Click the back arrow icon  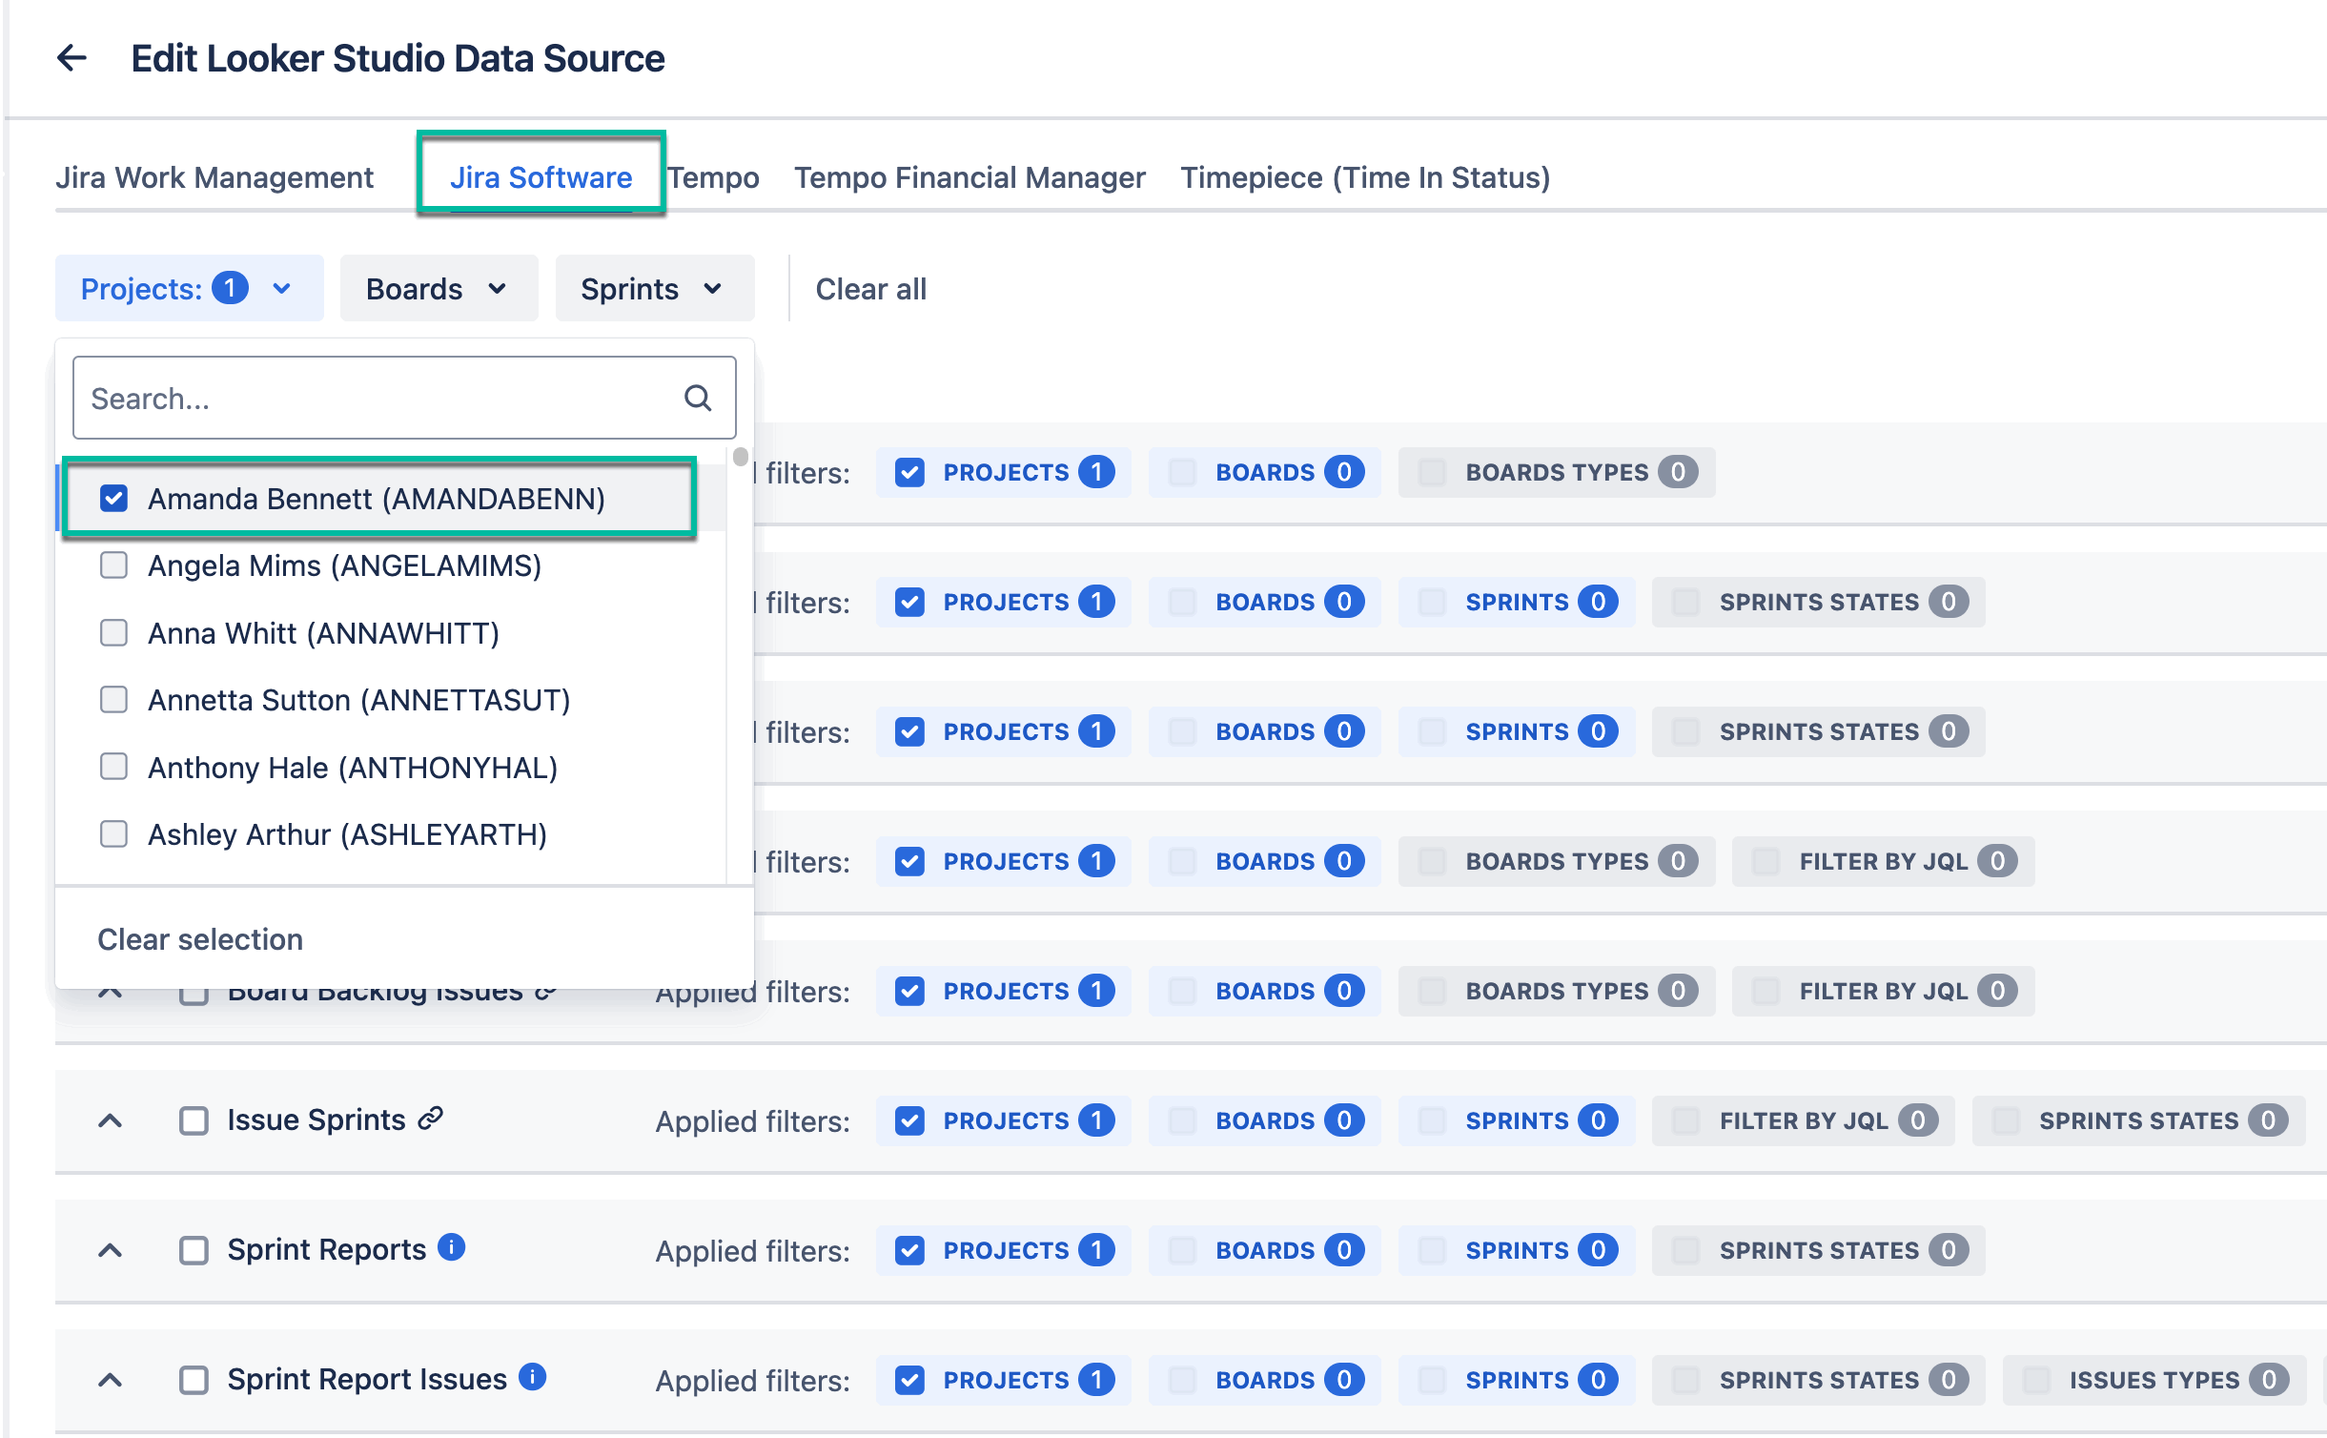71,58
